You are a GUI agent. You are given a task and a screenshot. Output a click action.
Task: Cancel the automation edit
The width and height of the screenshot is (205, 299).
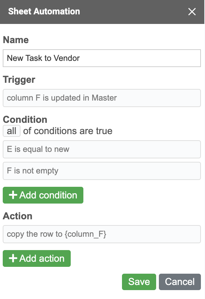point(180,282)
